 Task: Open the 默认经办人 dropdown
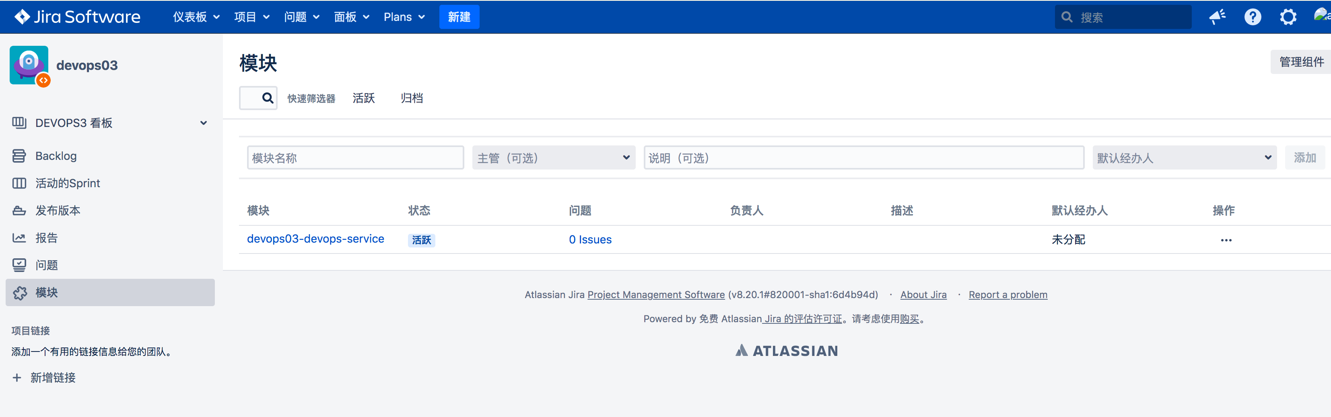pos(1184,157)
